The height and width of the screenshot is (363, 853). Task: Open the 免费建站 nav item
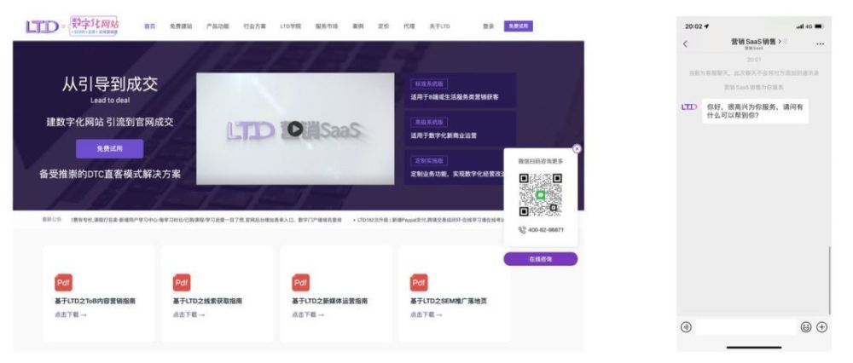(x=181, y=26)
